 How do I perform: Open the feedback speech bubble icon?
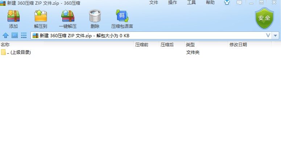(239, 3)
